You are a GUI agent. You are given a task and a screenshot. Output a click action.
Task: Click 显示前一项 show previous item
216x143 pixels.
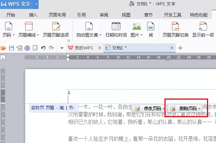point(203,30)
